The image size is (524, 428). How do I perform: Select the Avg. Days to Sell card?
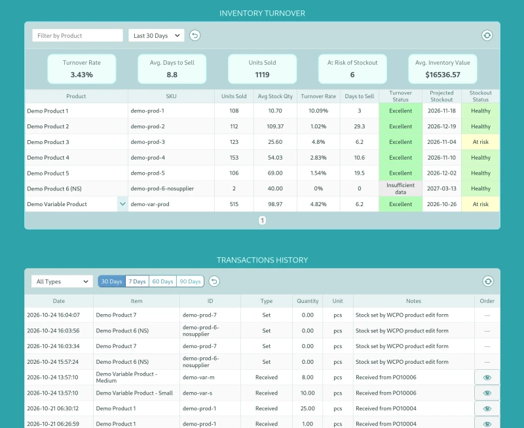[x=172, y=69]
